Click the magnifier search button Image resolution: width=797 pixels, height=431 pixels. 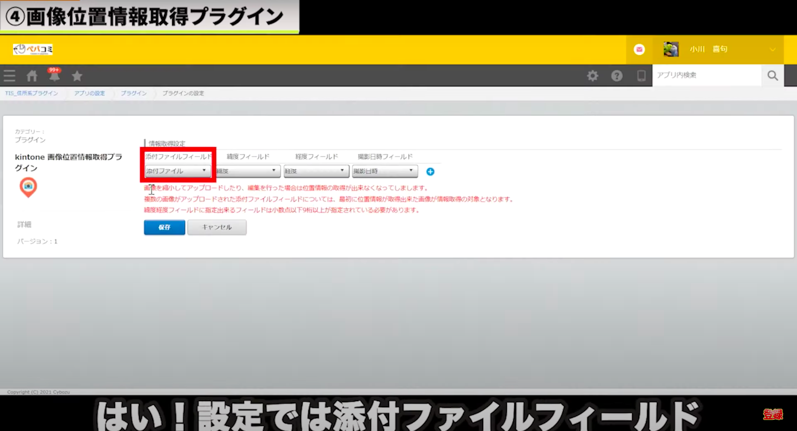tap(773, 76)
